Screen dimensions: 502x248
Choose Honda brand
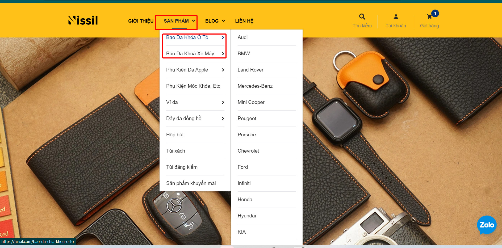[x=245, y=200]
